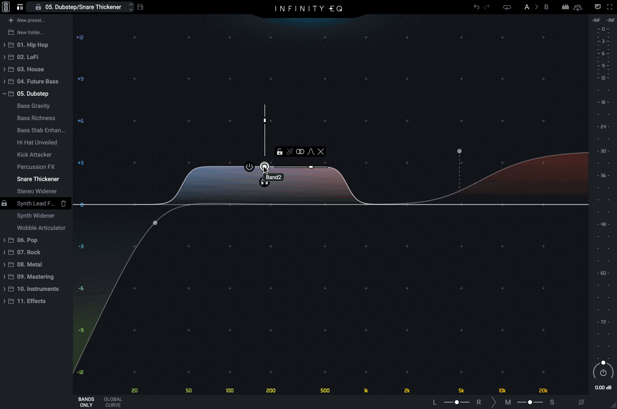The height and width of the screenshot is (409, 617).
Task: Select the B comparison state
Action: [x=546, y=7]
